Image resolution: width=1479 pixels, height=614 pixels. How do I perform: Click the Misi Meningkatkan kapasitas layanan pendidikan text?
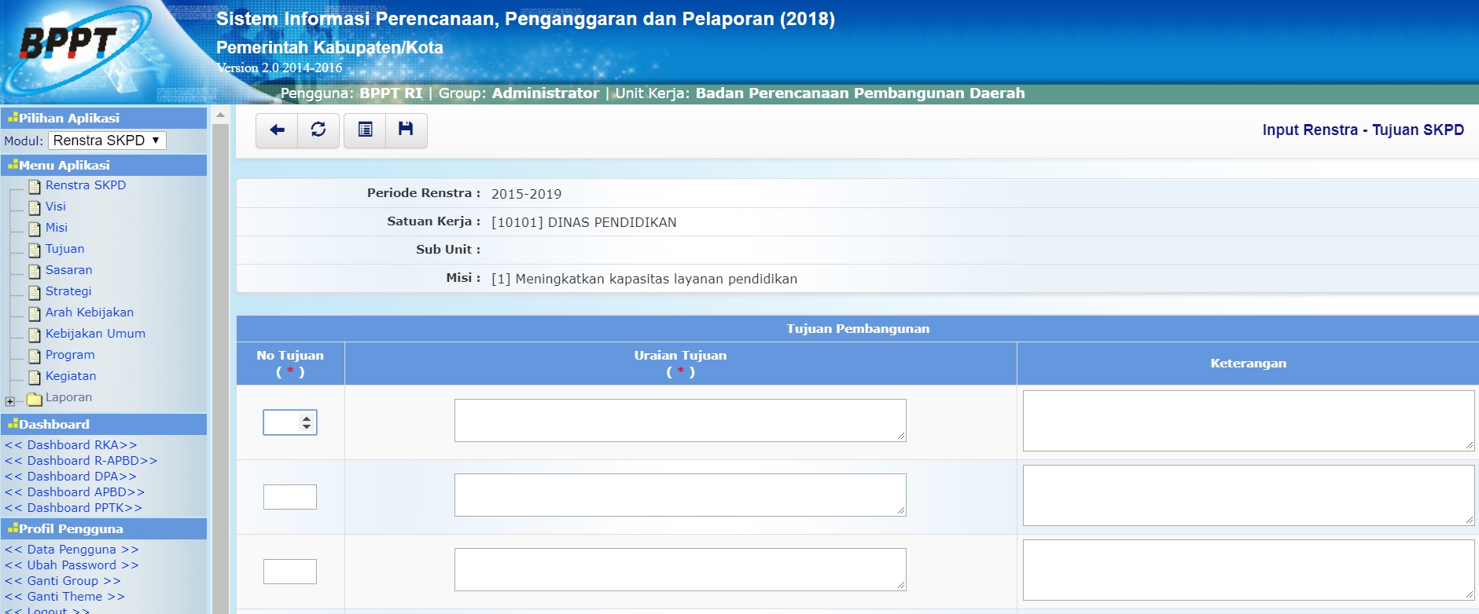point(644,279)
